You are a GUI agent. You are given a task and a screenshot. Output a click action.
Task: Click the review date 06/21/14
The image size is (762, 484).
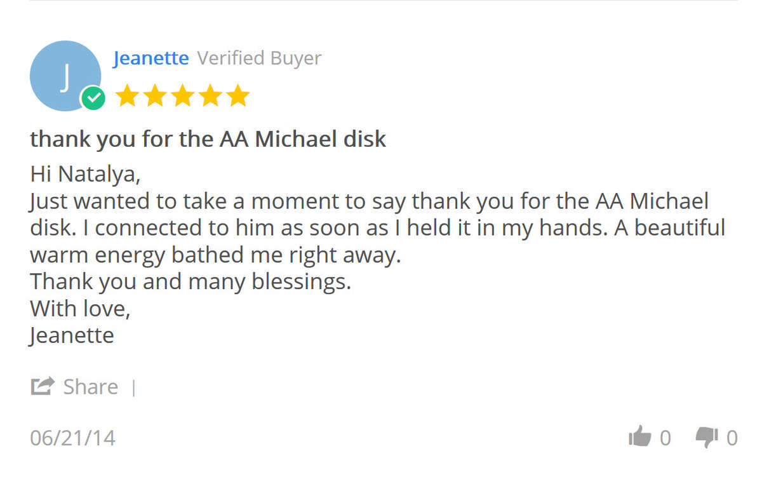tap(73, 438)
